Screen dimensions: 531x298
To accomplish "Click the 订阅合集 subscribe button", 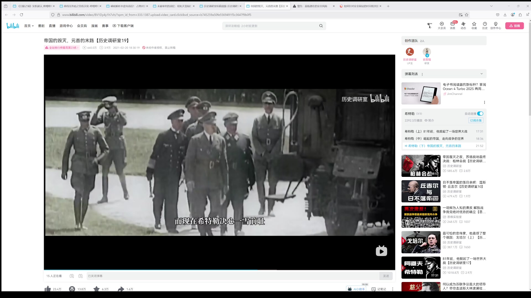I will [x=476, y=121].
